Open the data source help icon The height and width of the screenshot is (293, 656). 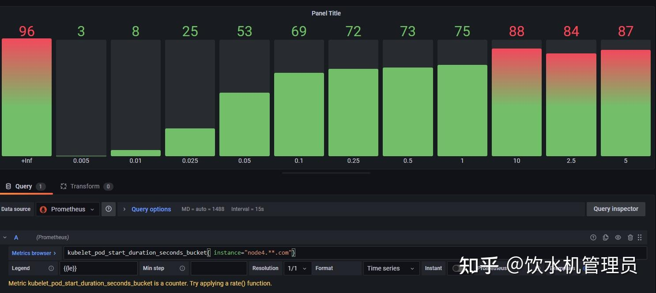point(109,209)
